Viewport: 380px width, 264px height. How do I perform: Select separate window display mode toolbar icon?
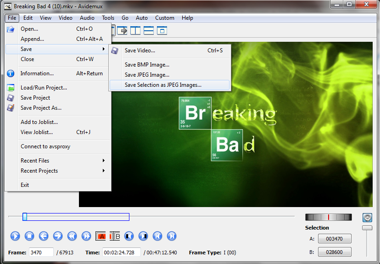tap(162, 31)
